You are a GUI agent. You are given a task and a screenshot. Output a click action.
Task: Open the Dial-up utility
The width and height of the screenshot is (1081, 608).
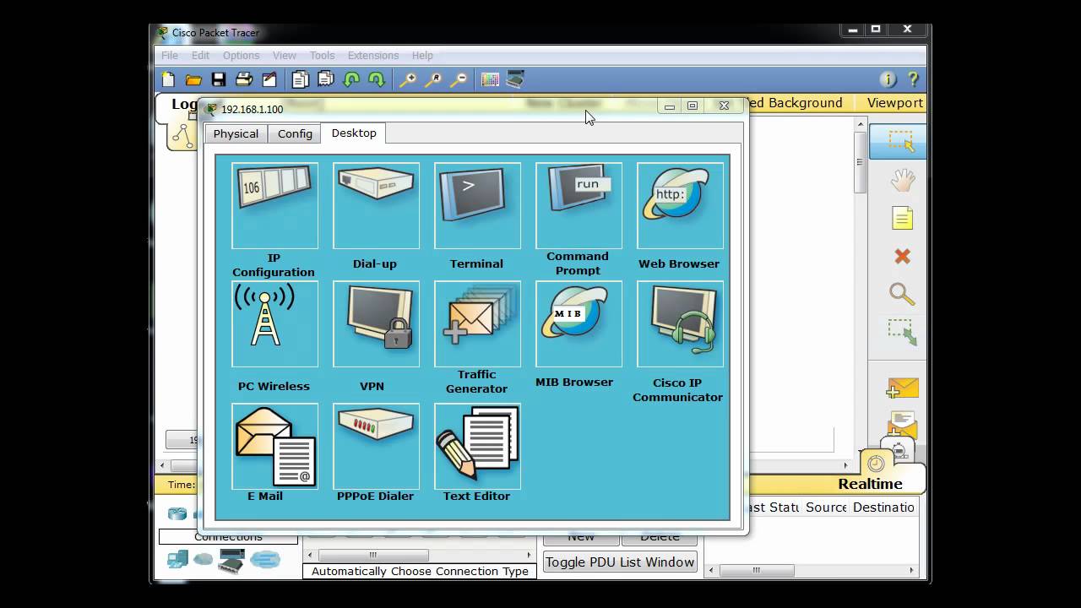pyautogui.click(x=376, y=206)
